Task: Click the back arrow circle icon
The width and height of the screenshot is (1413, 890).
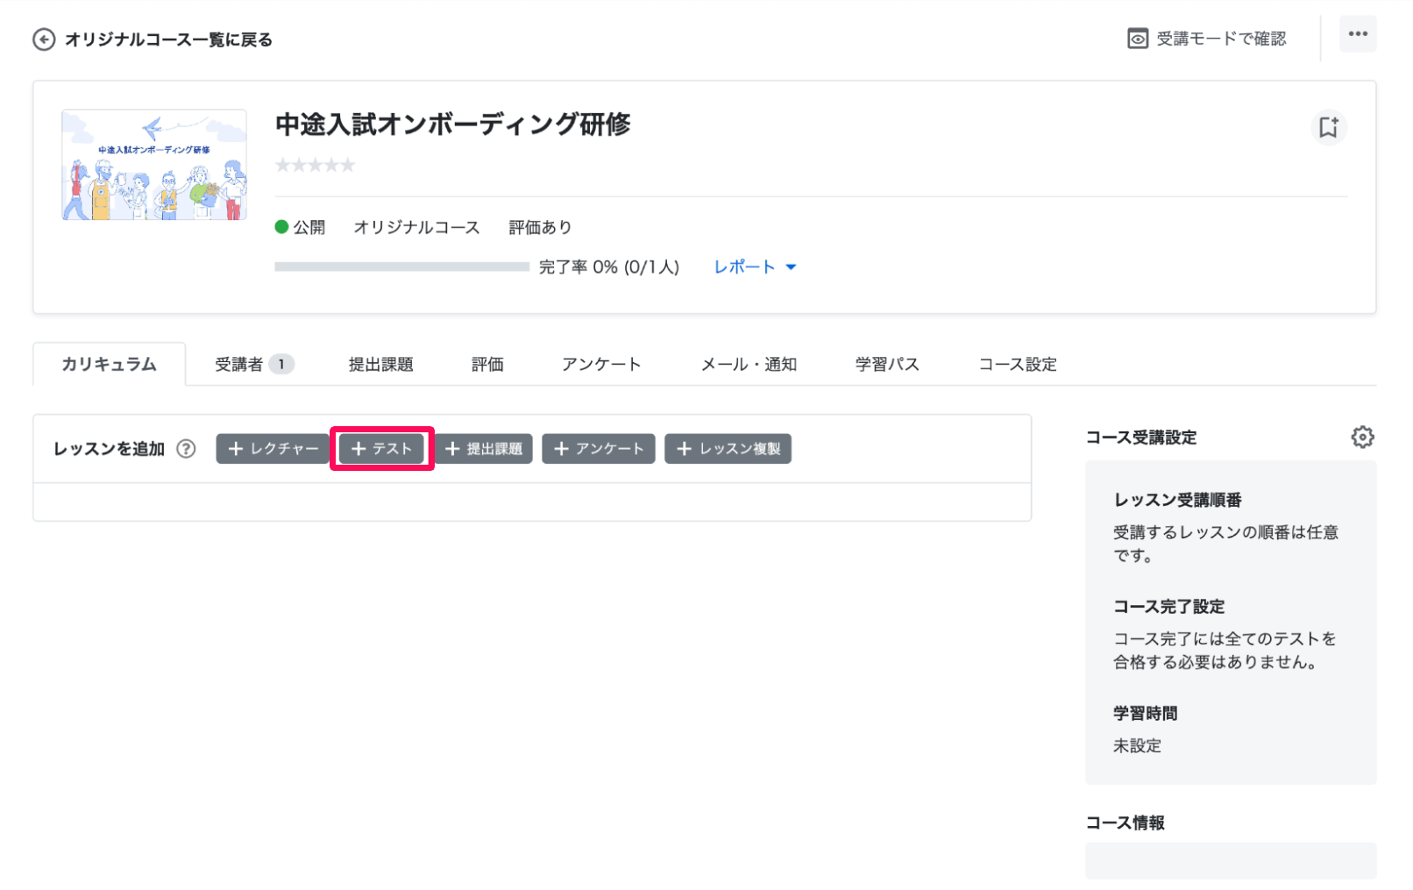Action: 44,39
